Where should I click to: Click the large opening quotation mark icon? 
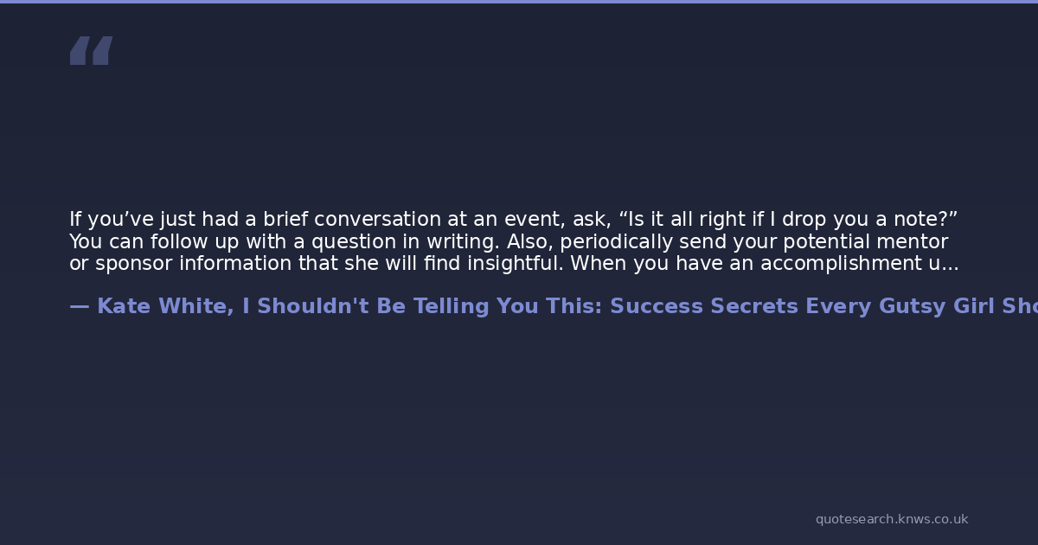[91, 51]
